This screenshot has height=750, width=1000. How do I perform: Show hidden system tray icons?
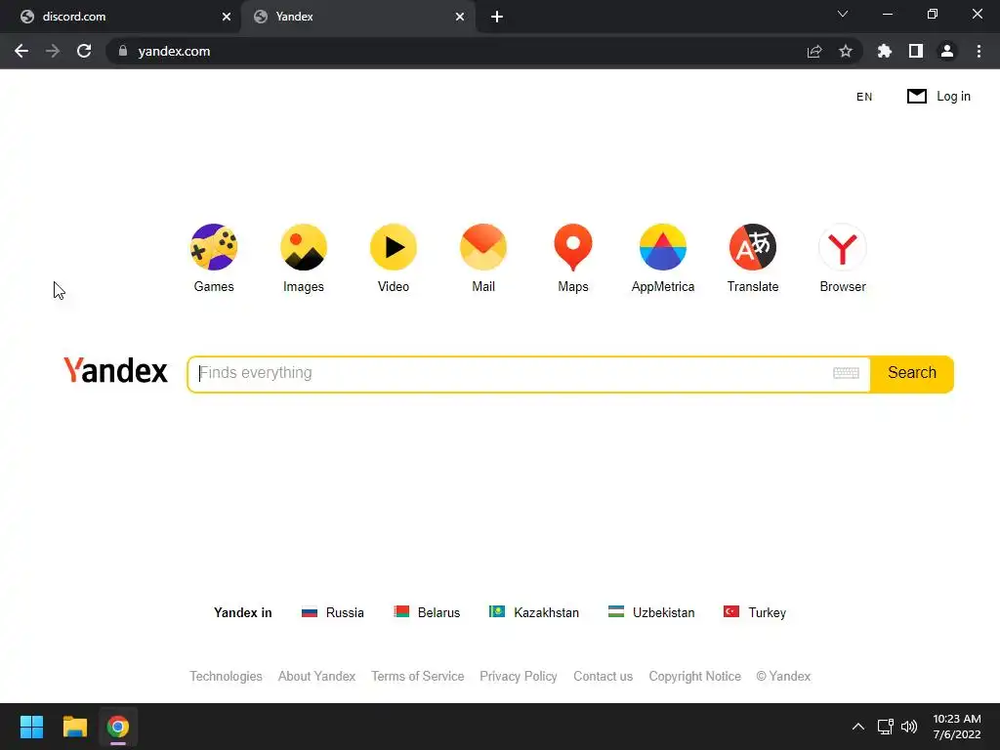coord(858,727)
